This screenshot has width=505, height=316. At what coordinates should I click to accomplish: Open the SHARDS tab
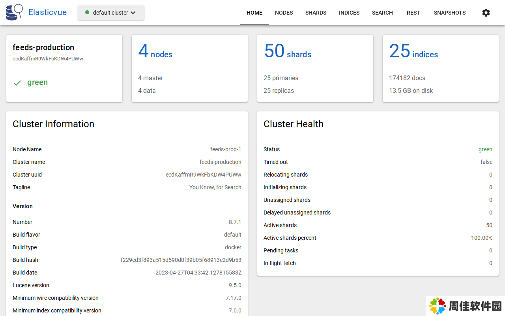(x=316, y=13)
